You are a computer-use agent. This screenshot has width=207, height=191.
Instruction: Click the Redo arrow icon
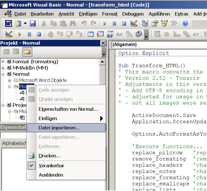[x=93, y=24]
